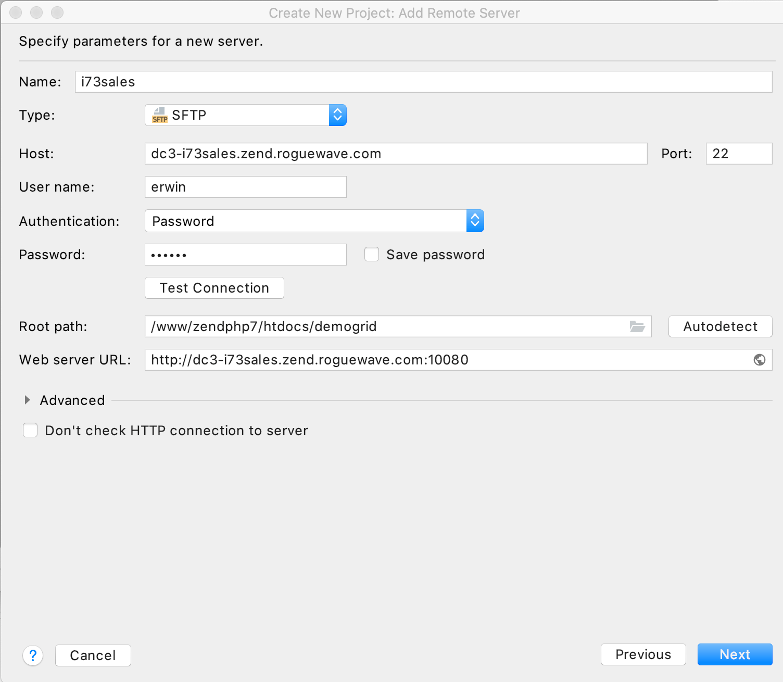Click the Password input field
Image resolution: width=783 pixels, height=682 pixels.
tap(246, 255)
